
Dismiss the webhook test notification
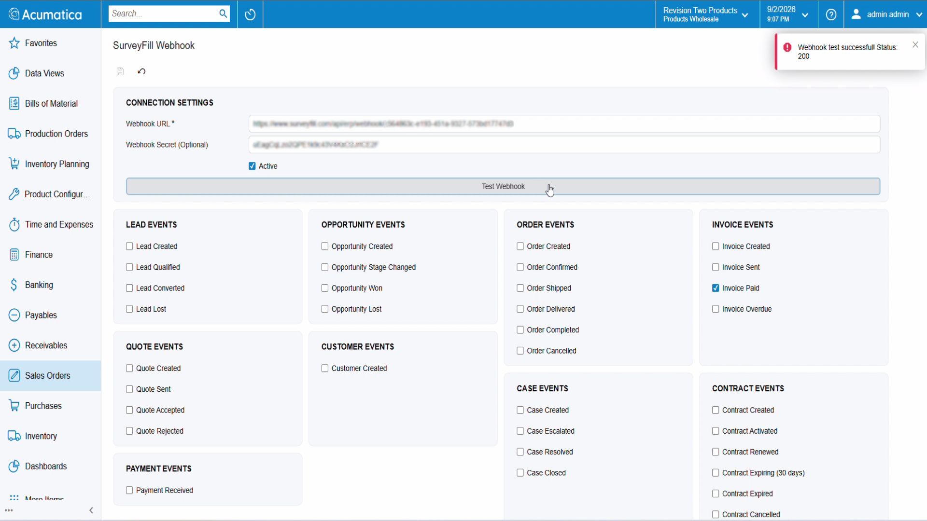click(x=915, y=44)
